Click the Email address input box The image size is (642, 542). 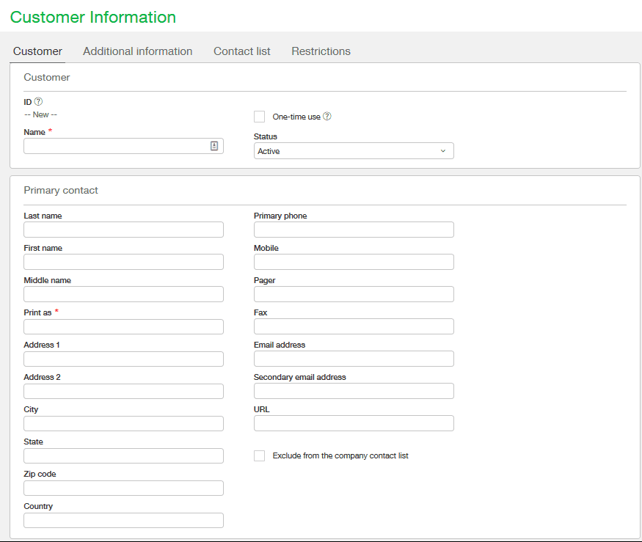pyautogui.click(x=354, y=359)
